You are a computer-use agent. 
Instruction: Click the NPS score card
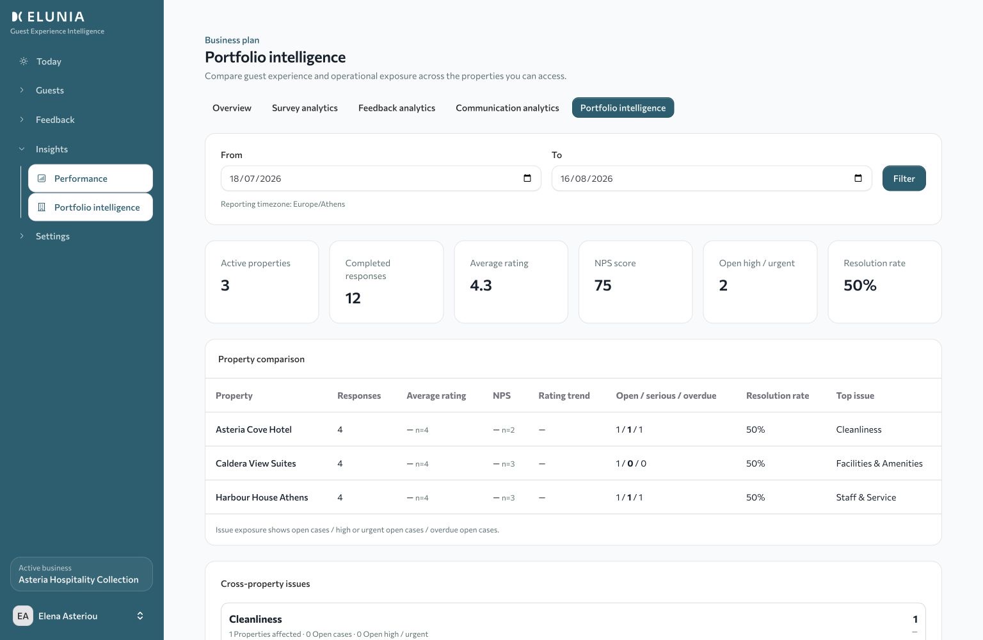[635, 282]
